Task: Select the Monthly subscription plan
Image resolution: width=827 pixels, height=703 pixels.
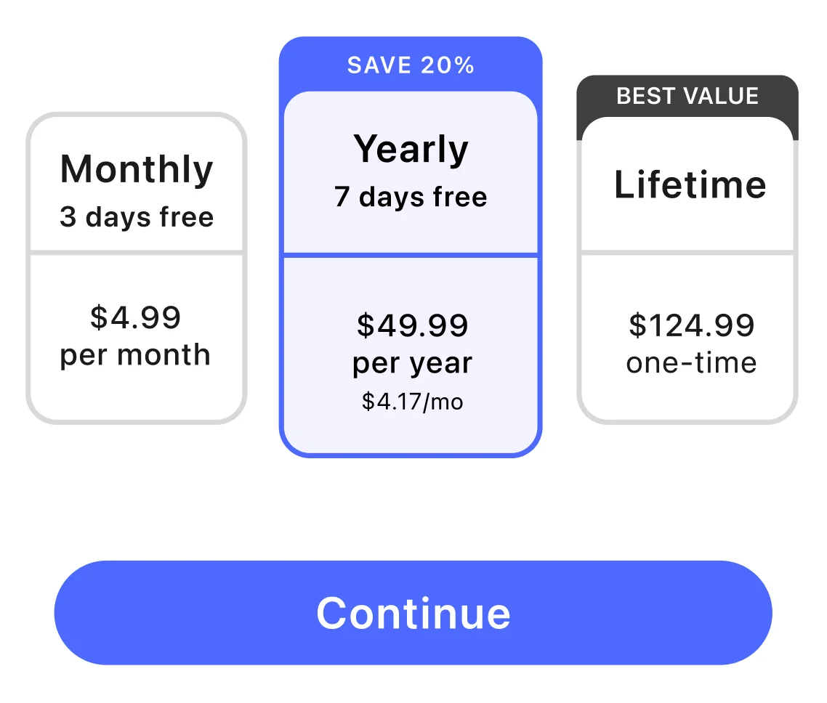Action: [x=136, y=265]
